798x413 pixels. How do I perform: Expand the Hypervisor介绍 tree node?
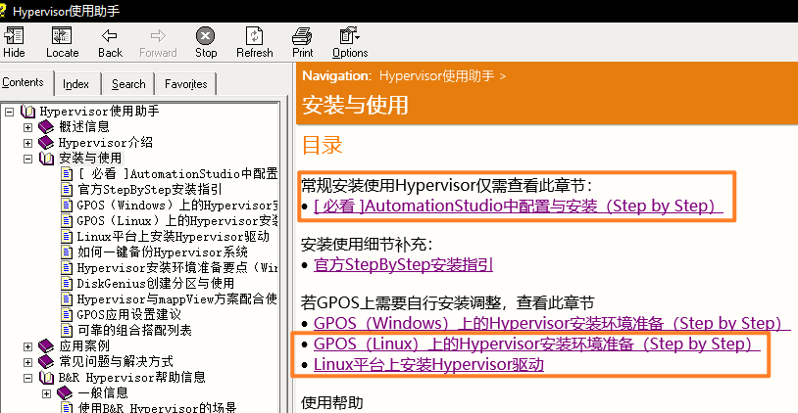coord(28,142)
